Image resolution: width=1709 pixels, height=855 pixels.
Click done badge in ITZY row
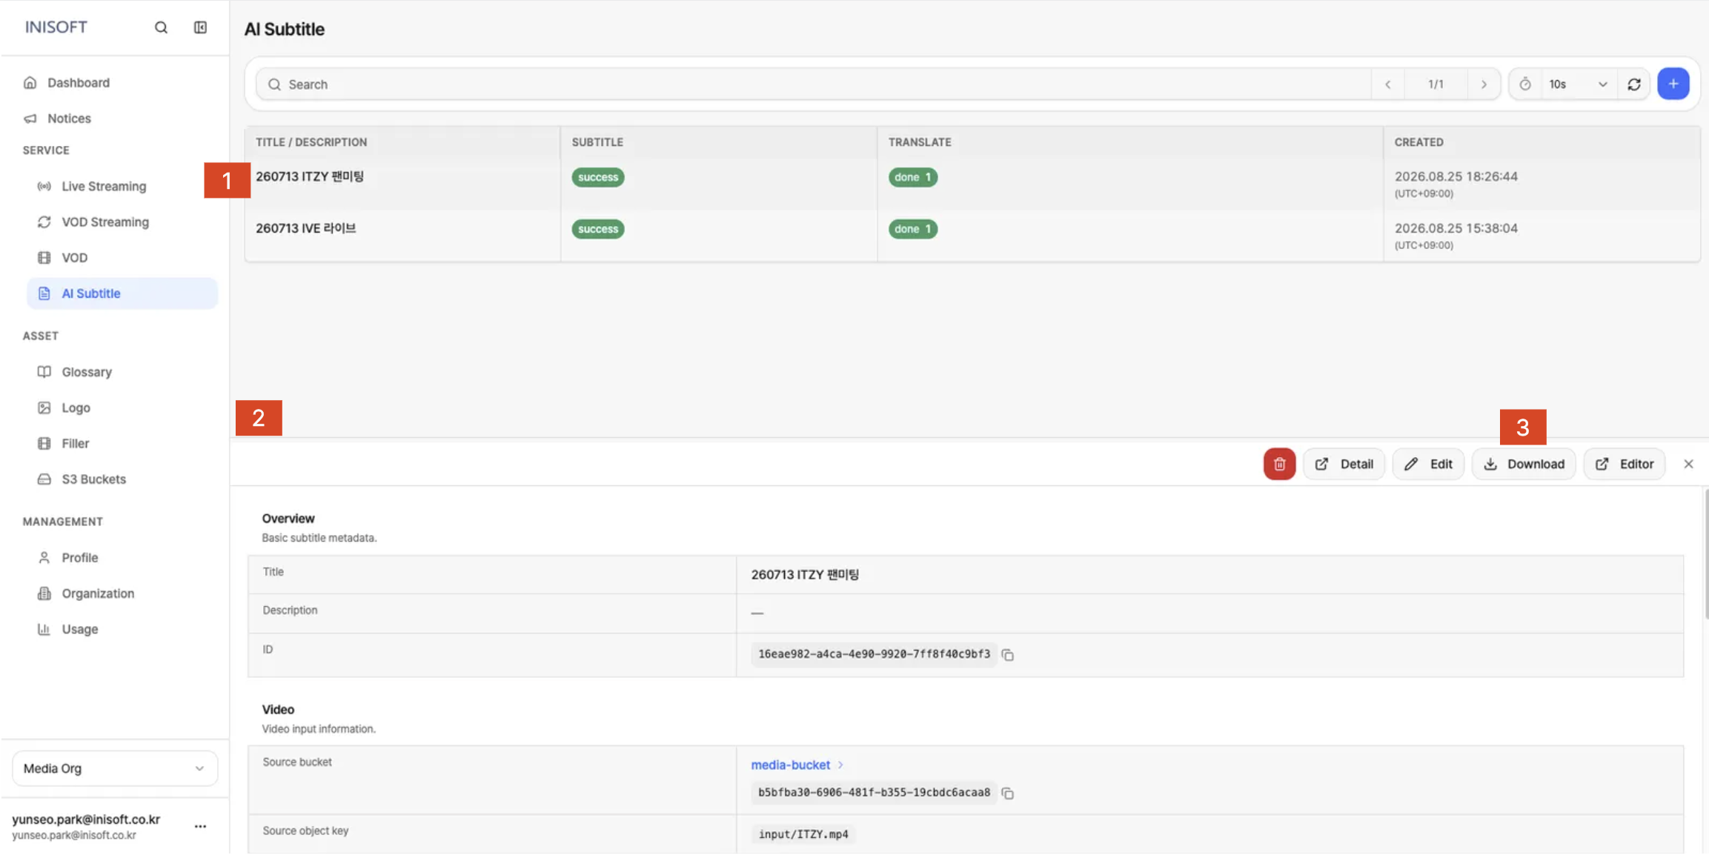click(x=913, y=177)
